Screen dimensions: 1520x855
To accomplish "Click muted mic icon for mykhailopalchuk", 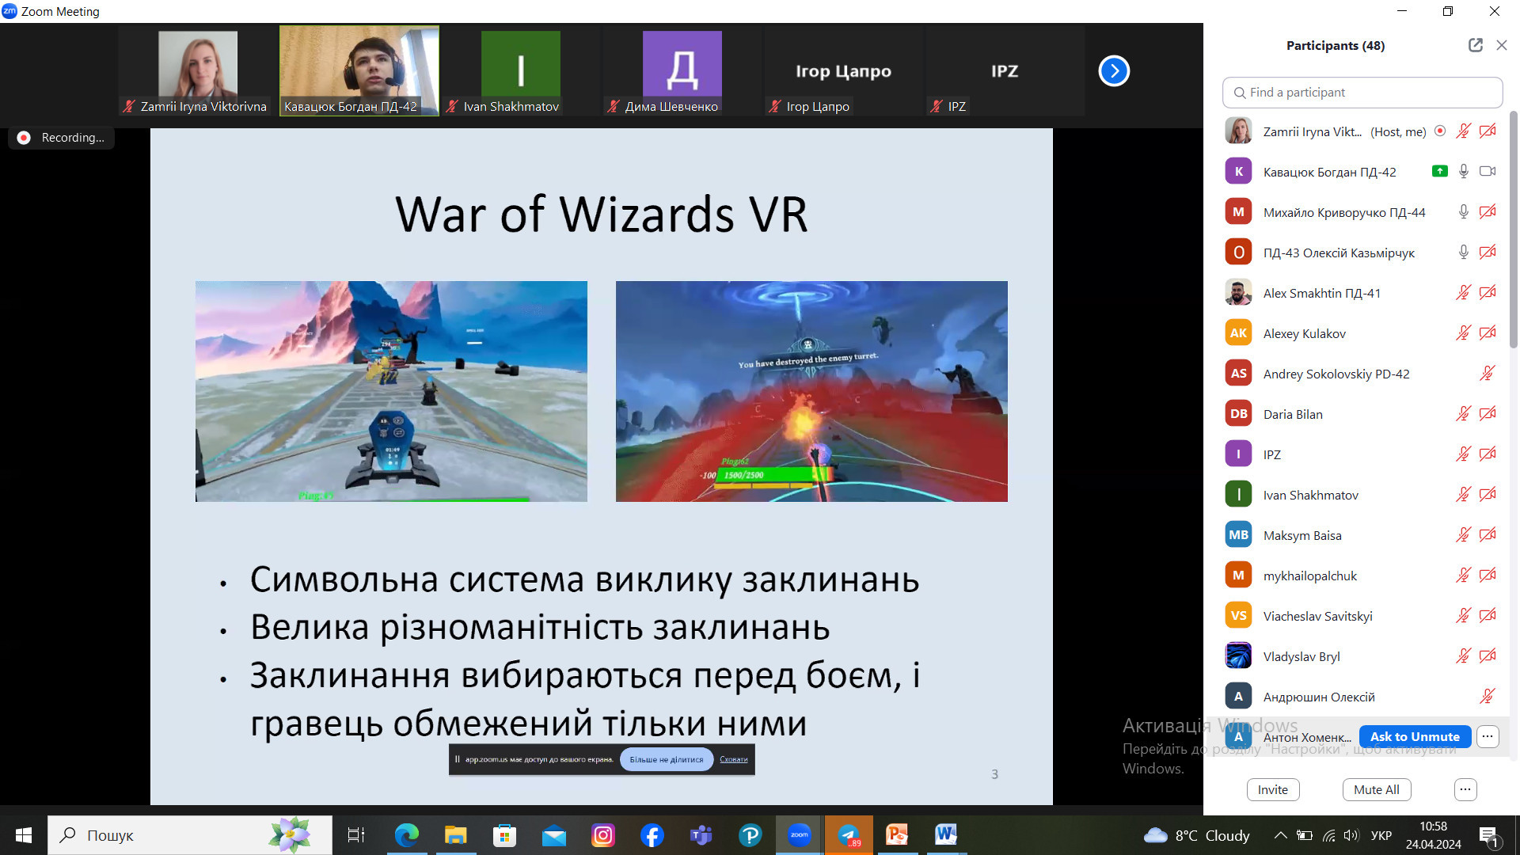I will pyautogui.click(x=1463, y=576).
